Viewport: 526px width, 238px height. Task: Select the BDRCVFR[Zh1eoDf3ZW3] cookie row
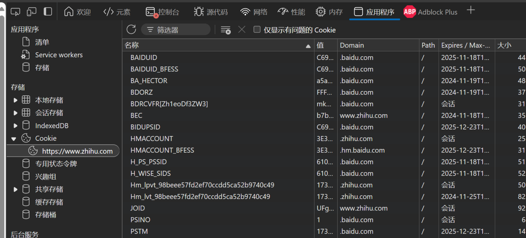tap(324, 104)
